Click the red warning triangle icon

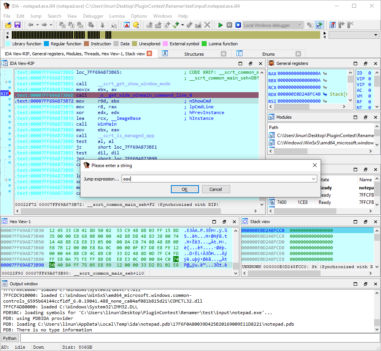[127, 25]
